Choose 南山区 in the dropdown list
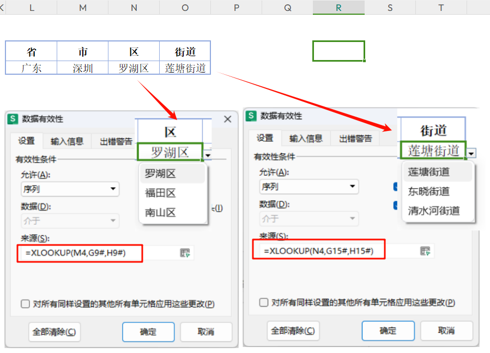Screen dimensions: 490x353 point(173,212)
